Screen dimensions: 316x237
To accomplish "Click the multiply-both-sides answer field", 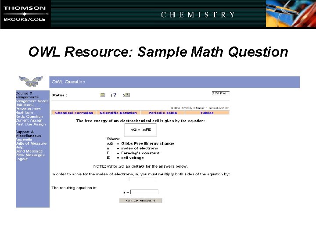I will pyautogui.click(x=143, y=179).
